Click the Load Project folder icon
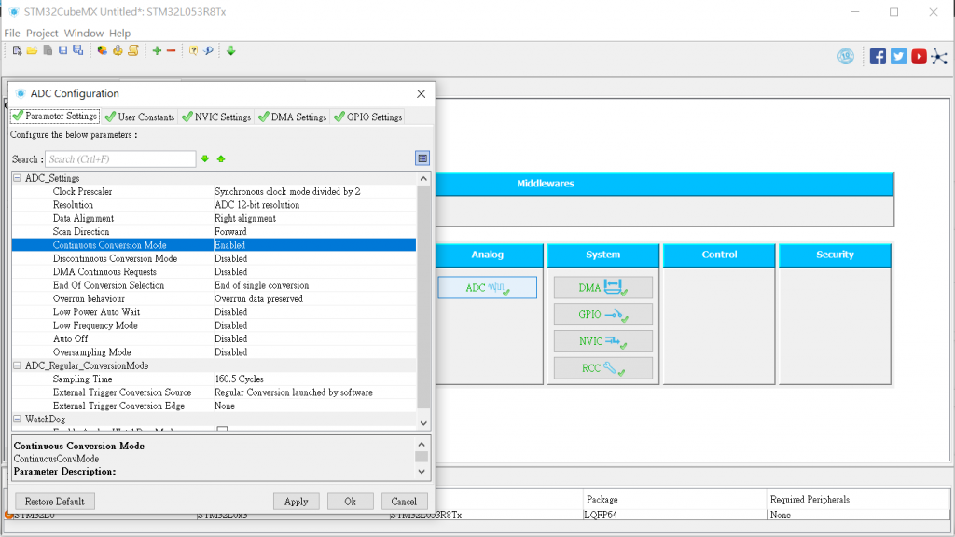The image size is (955, 537). click(32, 51)
